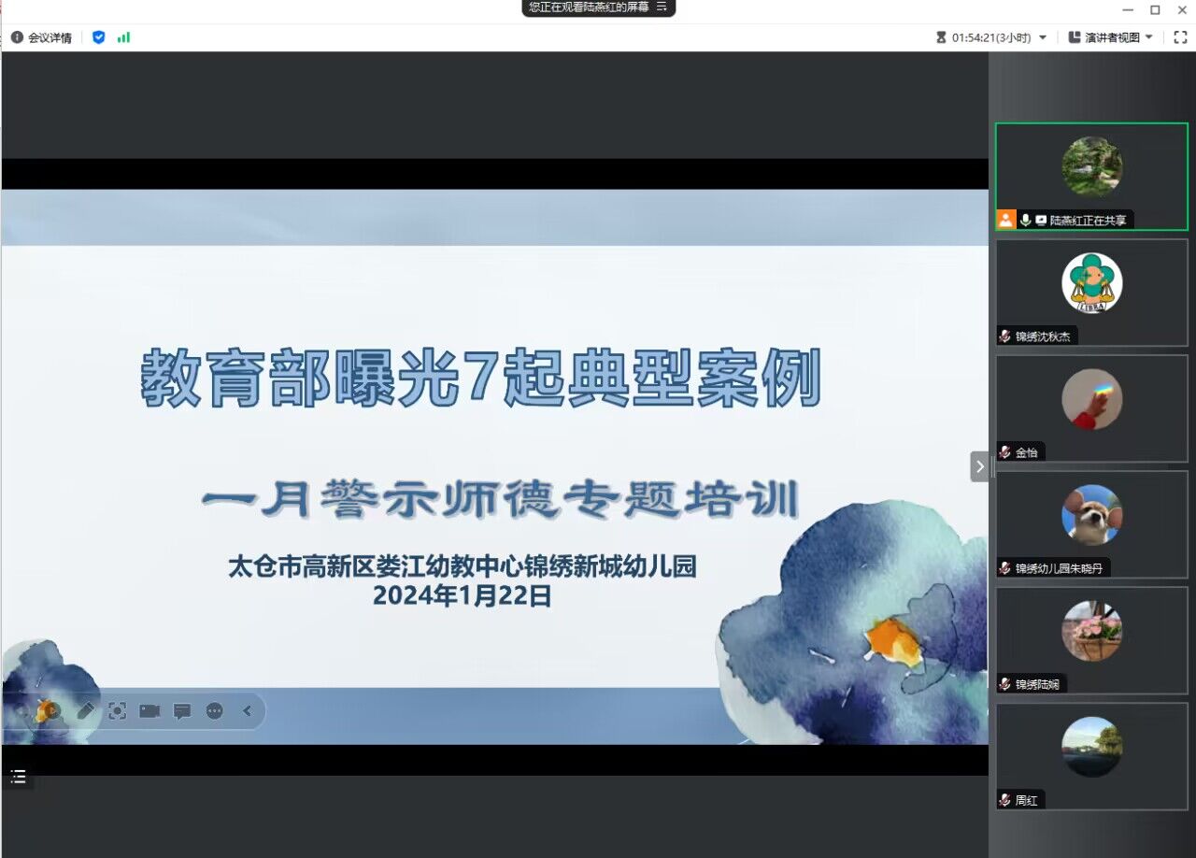Screen dimensions: 1196x858
Task: Click subtitle 一月警示师德专题培训
Action: (x=501, y=499)
